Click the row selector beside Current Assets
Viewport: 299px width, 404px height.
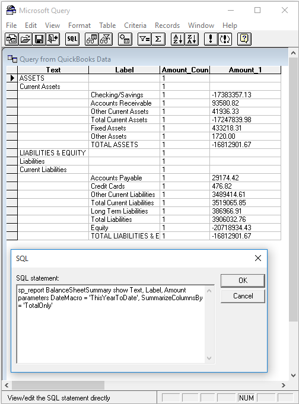(x=12, y=86)
